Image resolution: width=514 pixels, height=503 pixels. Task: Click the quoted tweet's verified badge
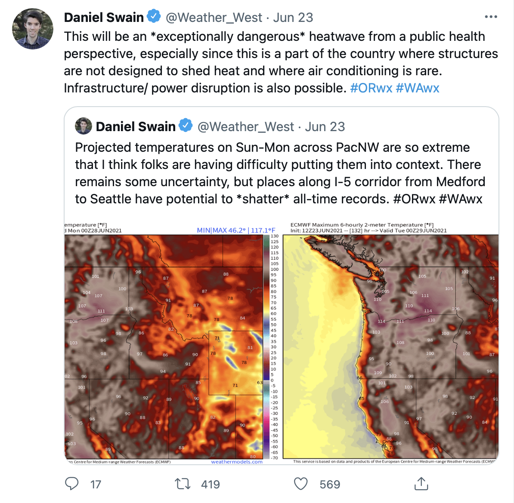pyautogui.click(x=186, y=126)
